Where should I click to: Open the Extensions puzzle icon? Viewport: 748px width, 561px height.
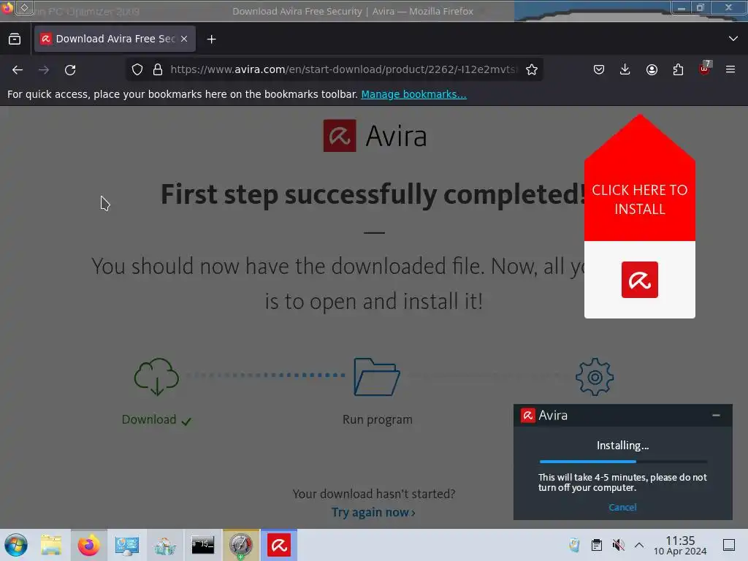678,69
